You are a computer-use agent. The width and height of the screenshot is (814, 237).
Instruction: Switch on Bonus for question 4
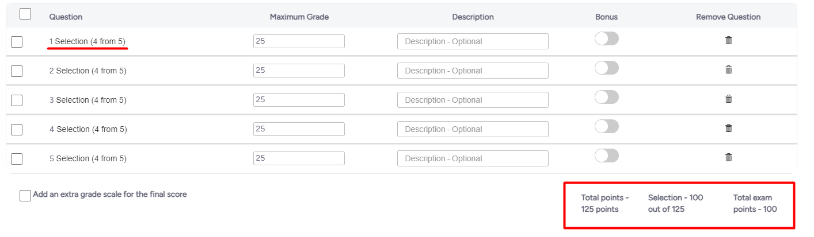(607, 126)
